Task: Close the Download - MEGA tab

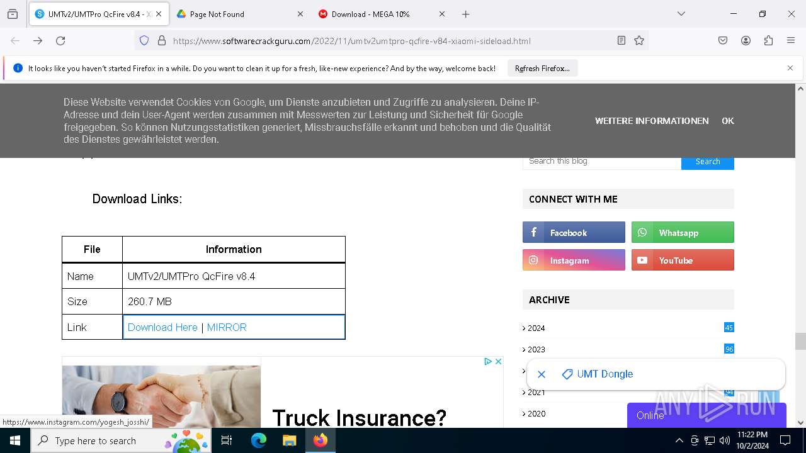Action: point(442,14)
